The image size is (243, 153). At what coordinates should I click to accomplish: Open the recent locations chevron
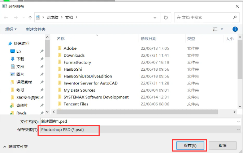click(x=23, y=17)
